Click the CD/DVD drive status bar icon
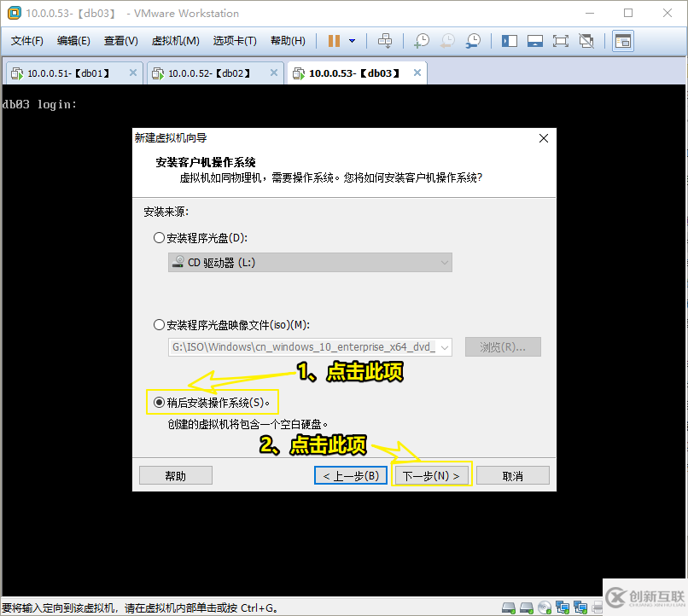688x616 pixels. [x=545, y=607]
